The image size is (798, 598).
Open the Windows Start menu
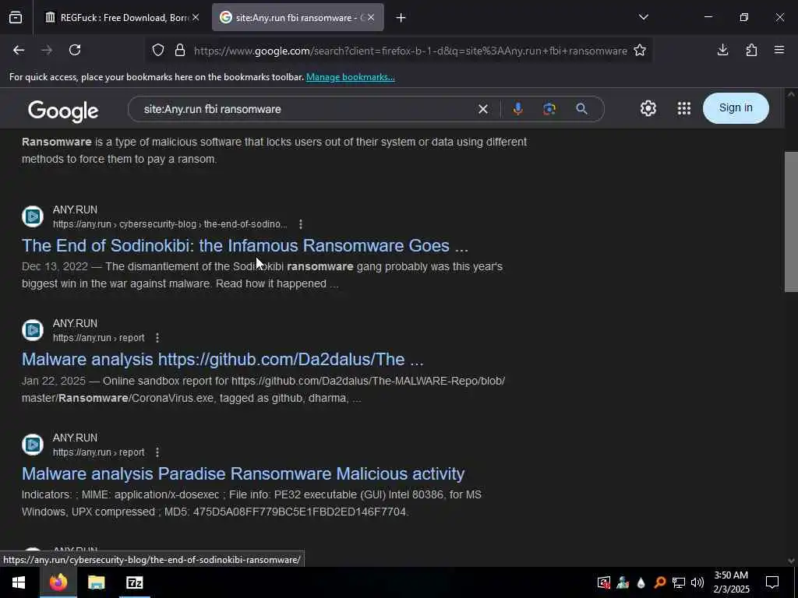19,582
